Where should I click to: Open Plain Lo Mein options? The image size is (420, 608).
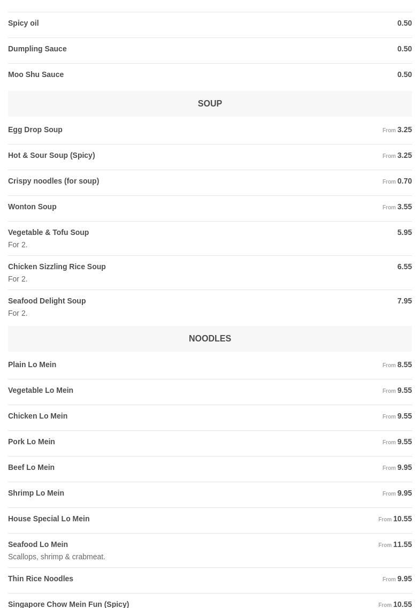[x=32, y=365]
